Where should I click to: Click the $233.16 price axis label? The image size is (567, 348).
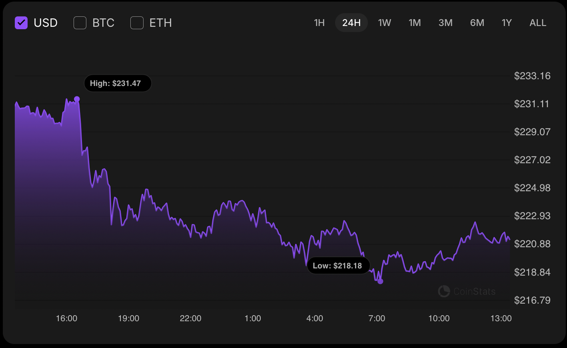[532, 76]
